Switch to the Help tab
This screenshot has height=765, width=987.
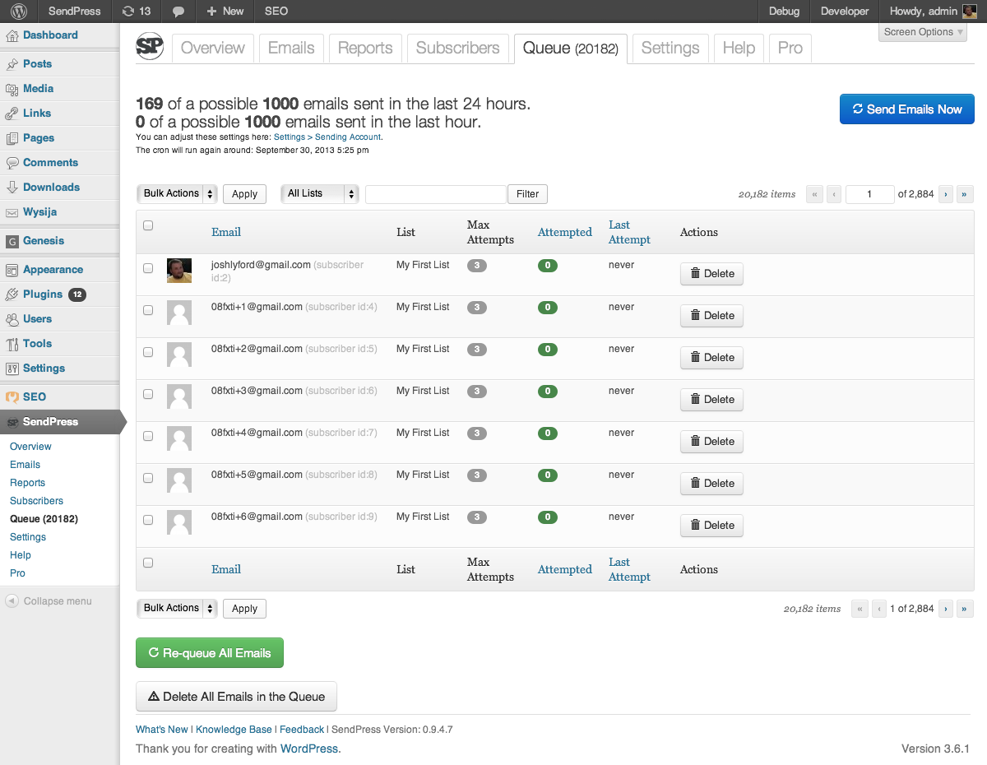click(x=739, y=48)
